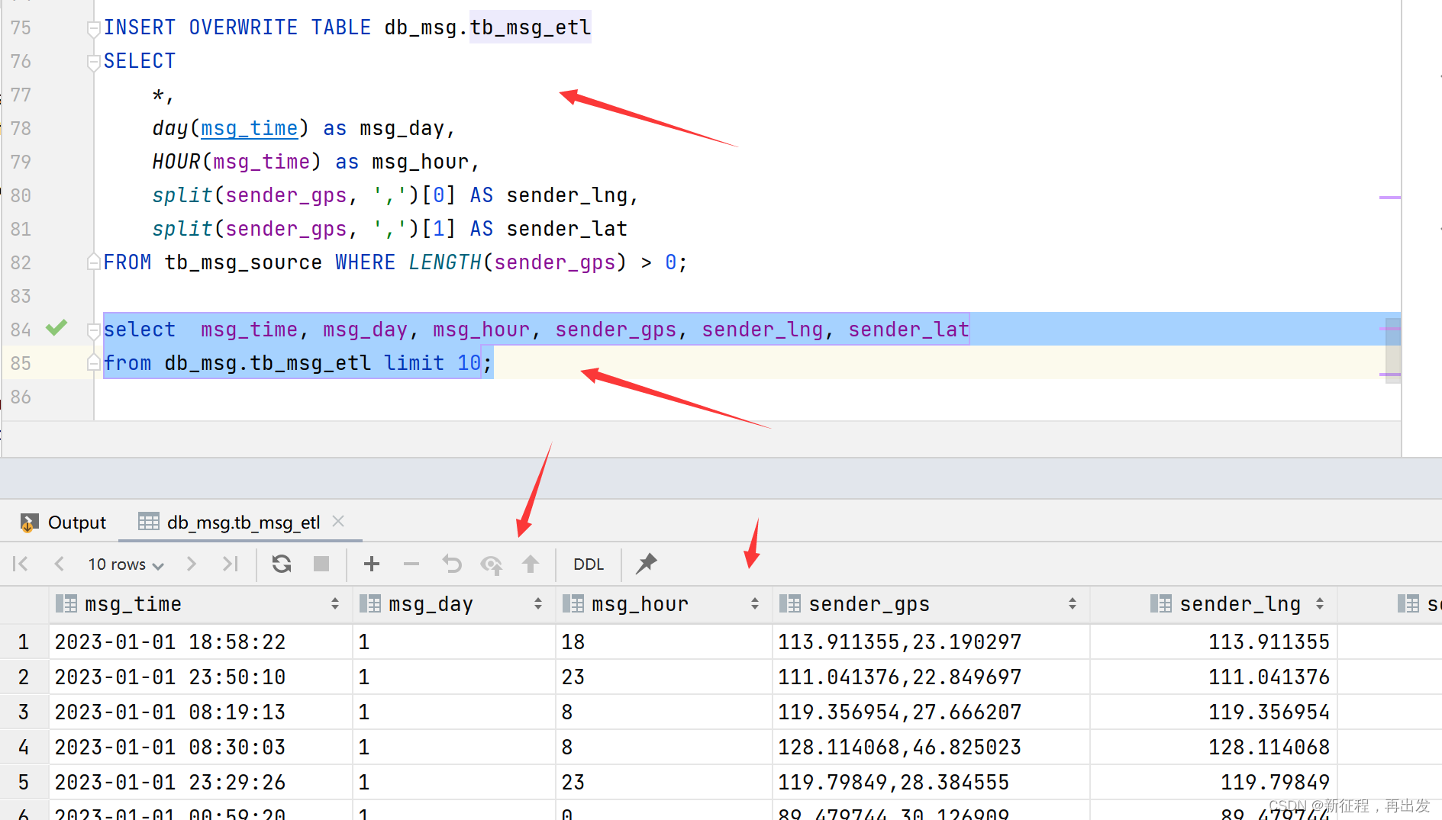Select the msg_hour column header
The height and width of the screenshot is (820, 1442).
tap(664, 604)
